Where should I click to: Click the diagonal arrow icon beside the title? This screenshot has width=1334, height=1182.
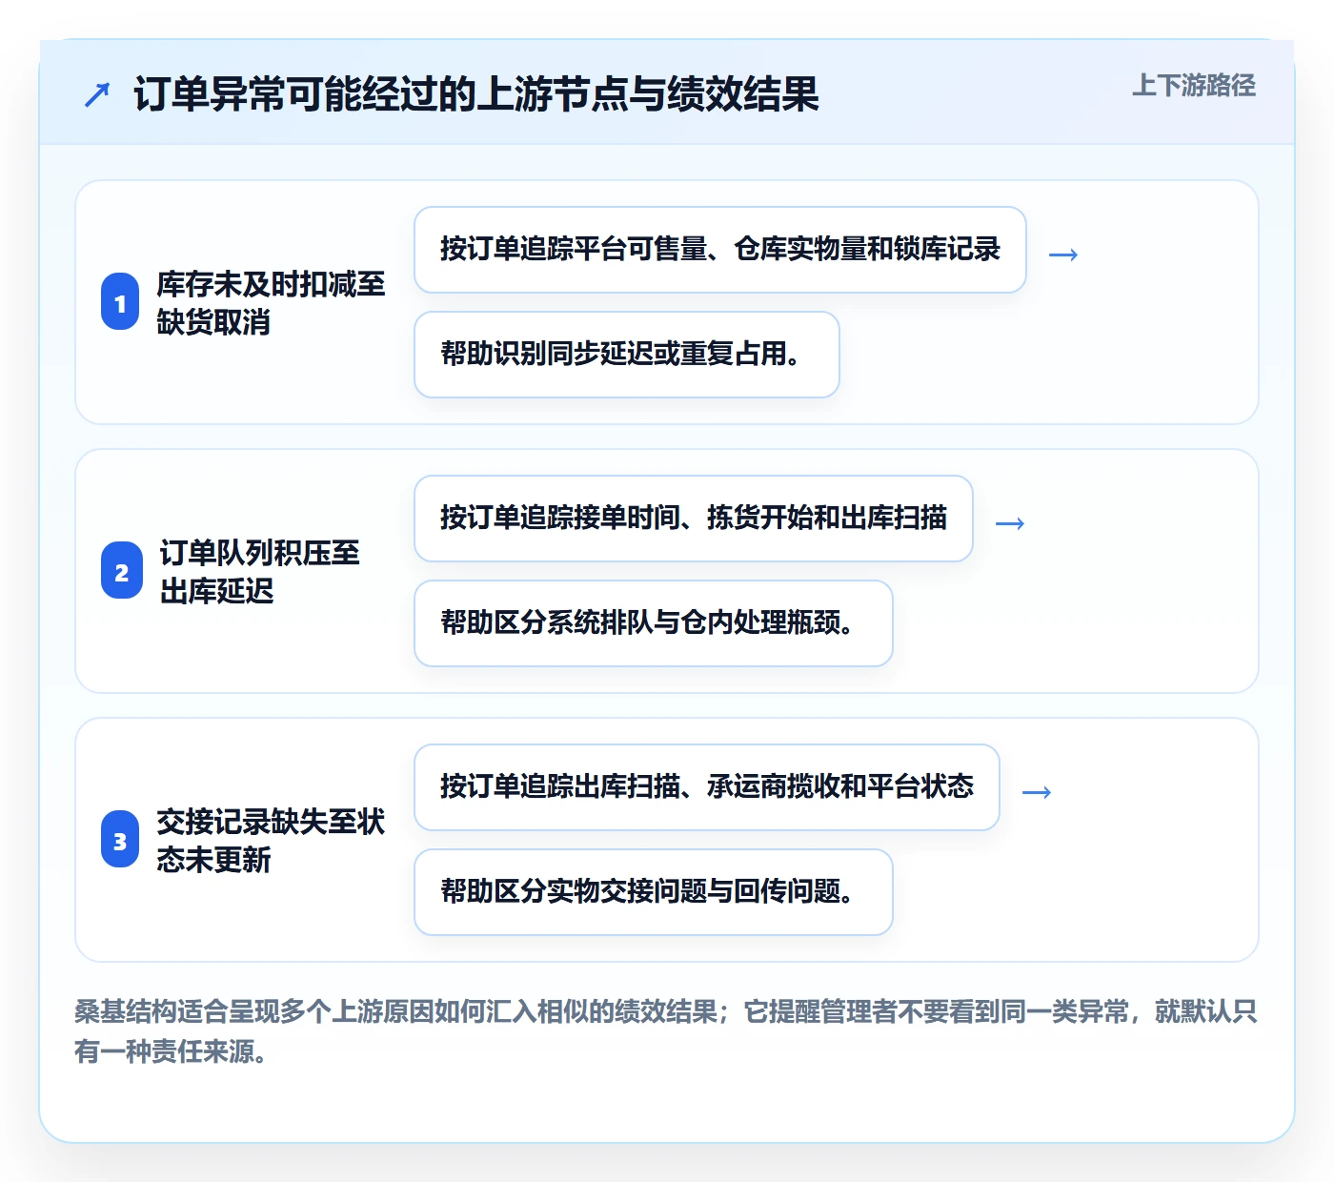(97, 94)
